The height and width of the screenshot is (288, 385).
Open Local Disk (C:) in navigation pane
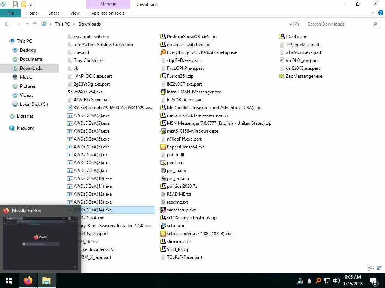[x=33, y=104]
